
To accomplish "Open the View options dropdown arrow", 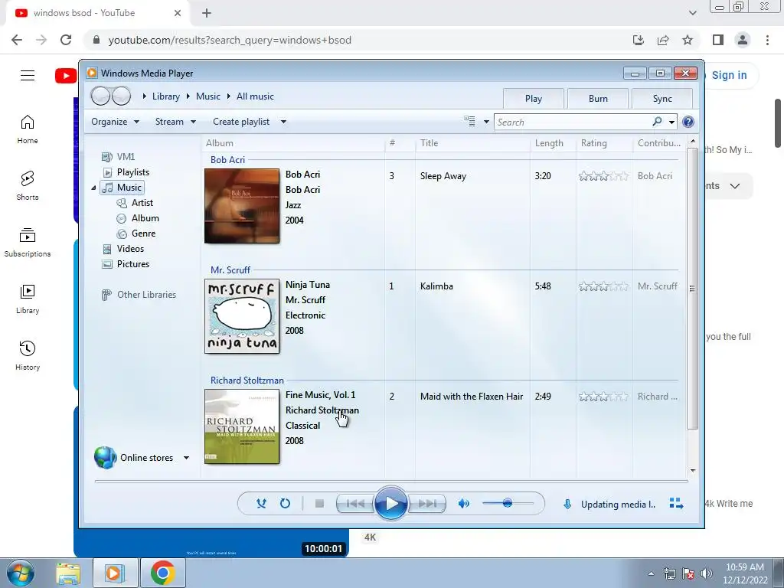I will click(x=486, y=122).
